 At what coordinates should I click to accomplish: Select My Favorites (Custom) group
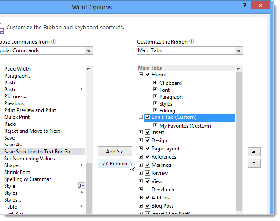point(185,126)
